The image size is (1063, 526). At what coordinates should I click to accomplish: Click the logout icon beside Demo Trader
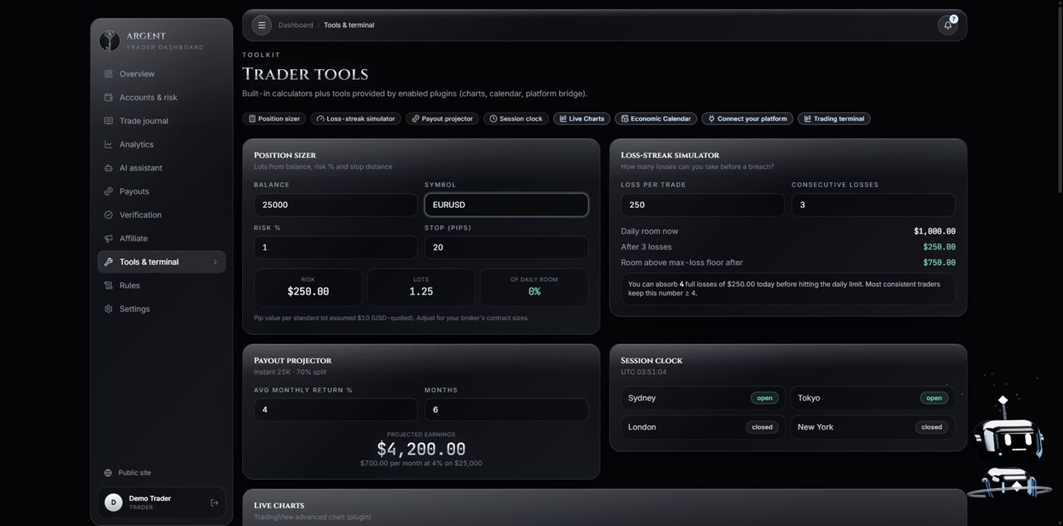(214, 502)
